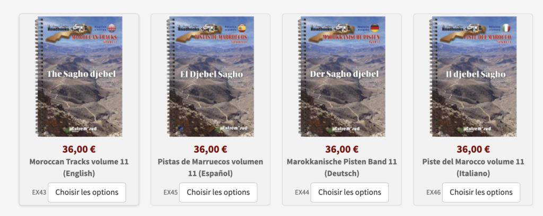Click the Italian flag on the cover
Viewport: 543px width, 216px height.
(506, 28)
